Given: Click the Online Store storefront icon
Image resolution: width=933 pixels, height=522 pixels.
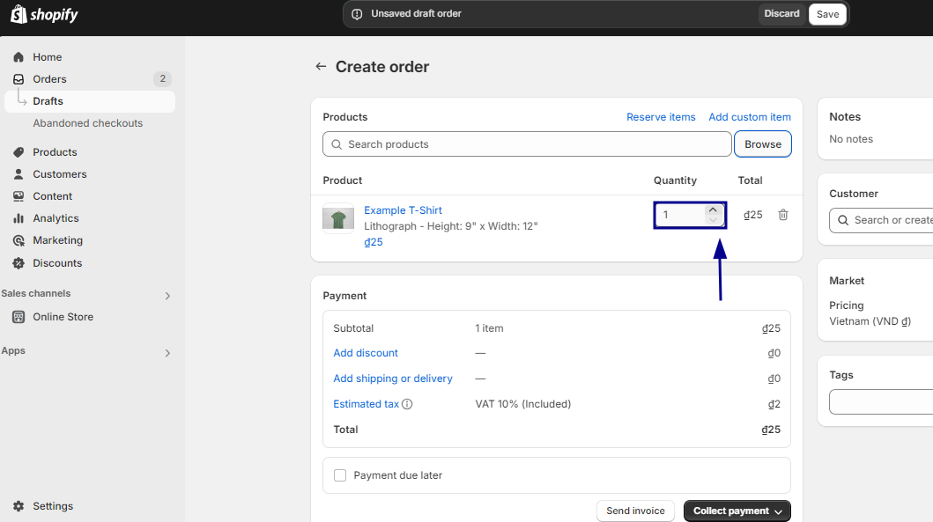Looking at the screenshot, I should (19, 317).
